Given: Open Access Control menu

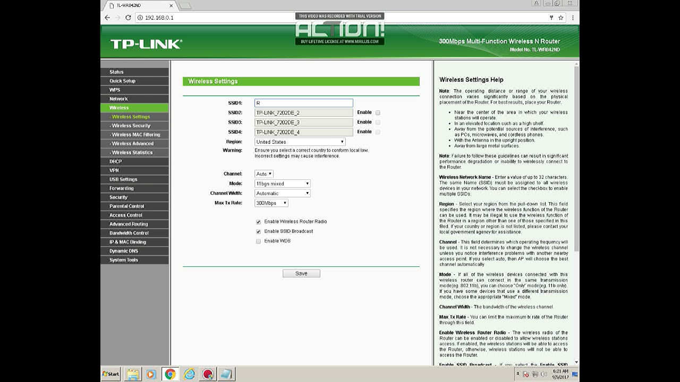Looking at the screenshot, I should click(135, 215).
